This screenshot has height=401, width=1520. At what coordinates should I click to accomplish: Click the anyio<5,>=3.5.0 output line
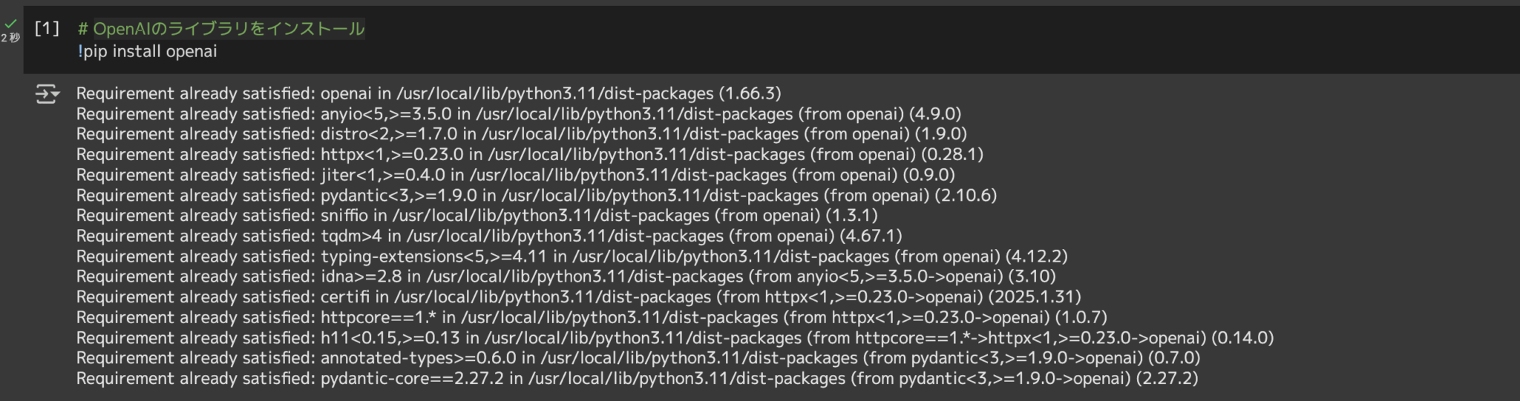pyautogui.click(x=518, y=114)
